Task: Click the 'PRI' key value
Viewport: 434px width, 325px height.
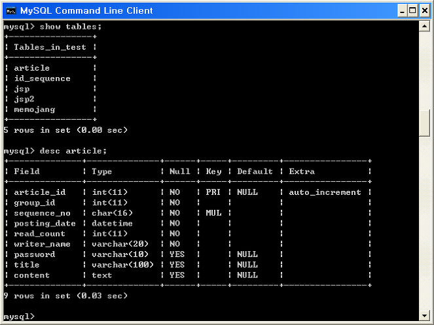Action: (213, 192)
